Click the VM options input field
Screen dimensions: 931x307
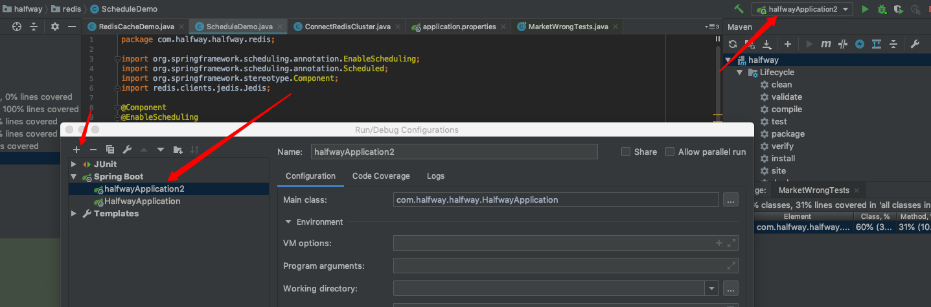(x=551, y=243)
